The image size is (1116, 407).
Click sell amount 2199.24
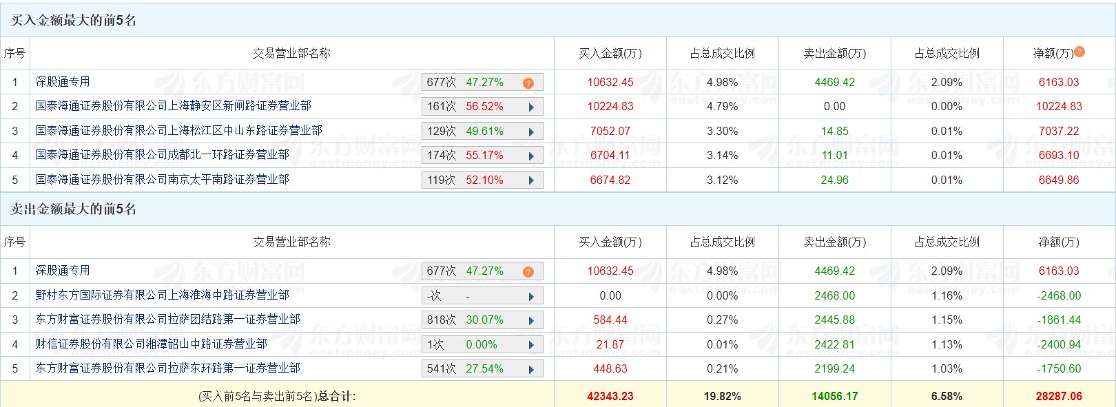click(835, 368)
